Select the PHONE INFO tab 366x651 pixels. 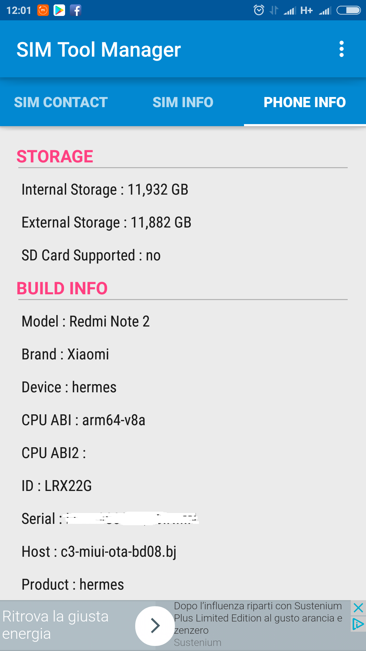pos(305,102)
